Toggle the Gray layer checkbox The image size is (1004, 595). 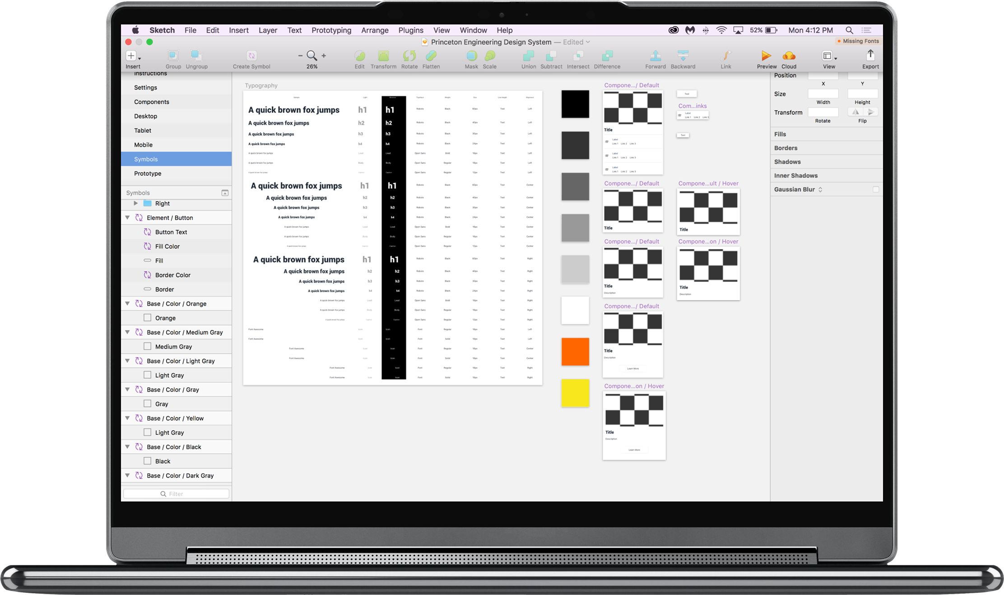pos(147,404)
